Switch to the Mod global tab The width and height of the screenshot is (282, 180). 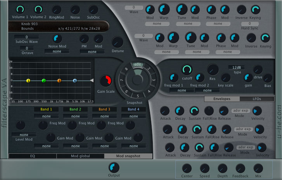coord(80,156)
